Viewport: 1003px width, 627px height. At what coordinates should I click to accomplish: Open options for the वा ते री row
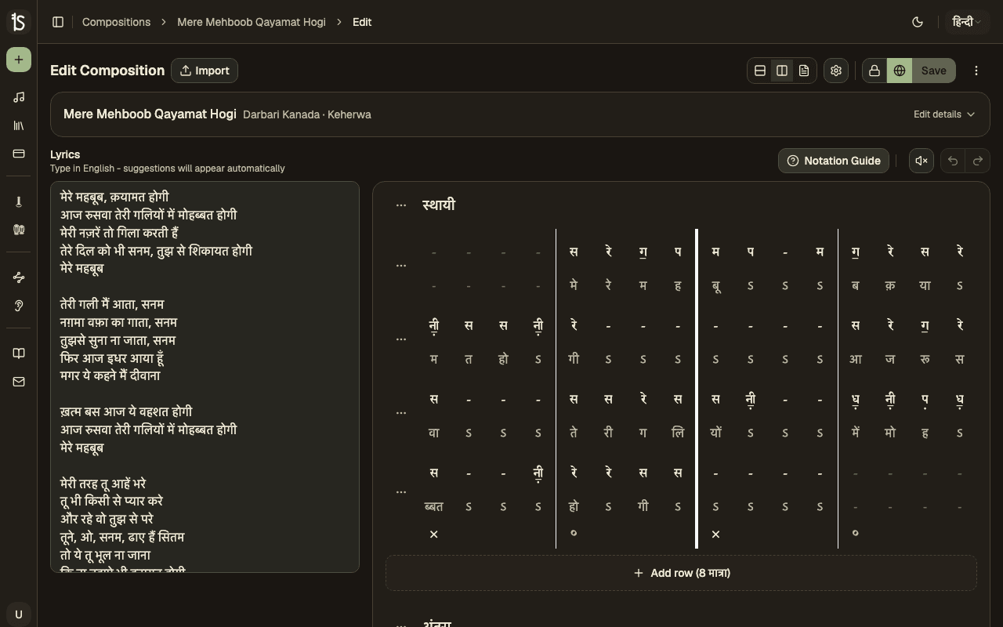(x=401, y=413)
